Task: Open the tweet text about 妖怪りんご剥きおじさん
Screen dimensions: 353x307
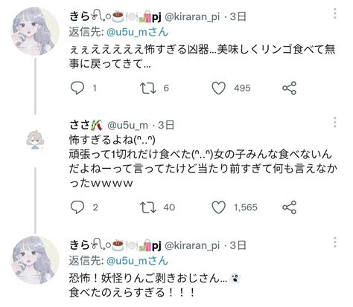Action: tap(154, 285)
